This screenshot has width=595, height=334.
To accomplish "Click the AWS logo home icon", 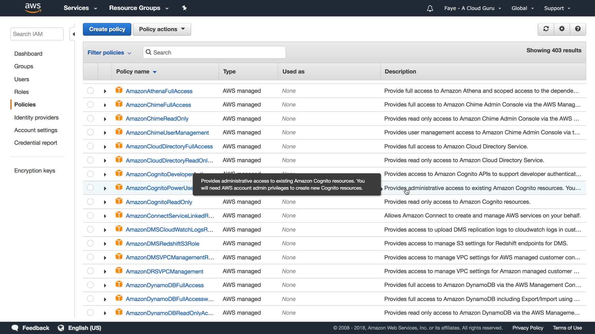I will [33, 8].
